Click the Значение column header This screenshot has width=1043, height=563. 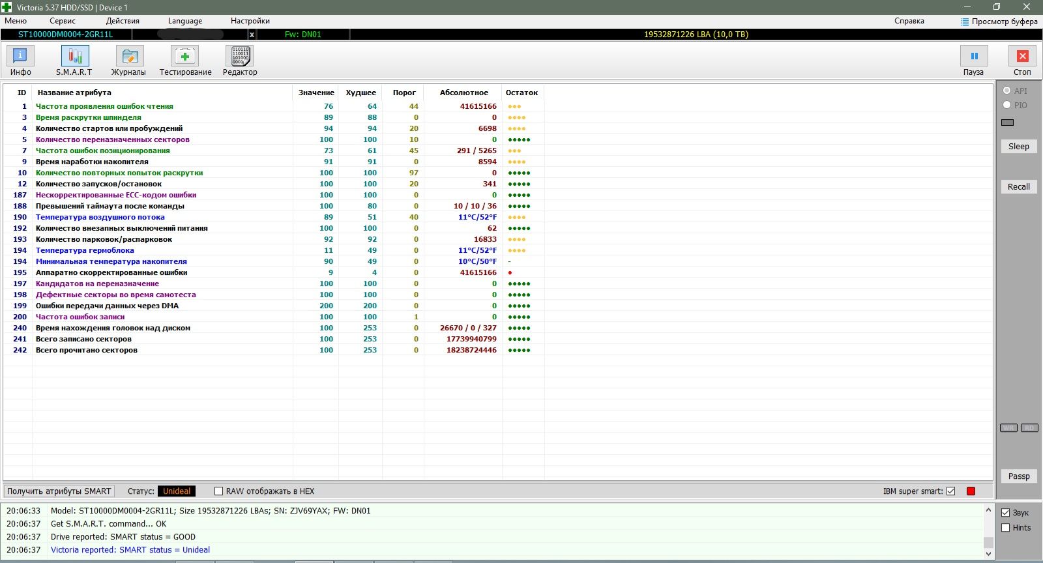pyautogui.click(x=316, y=93)
